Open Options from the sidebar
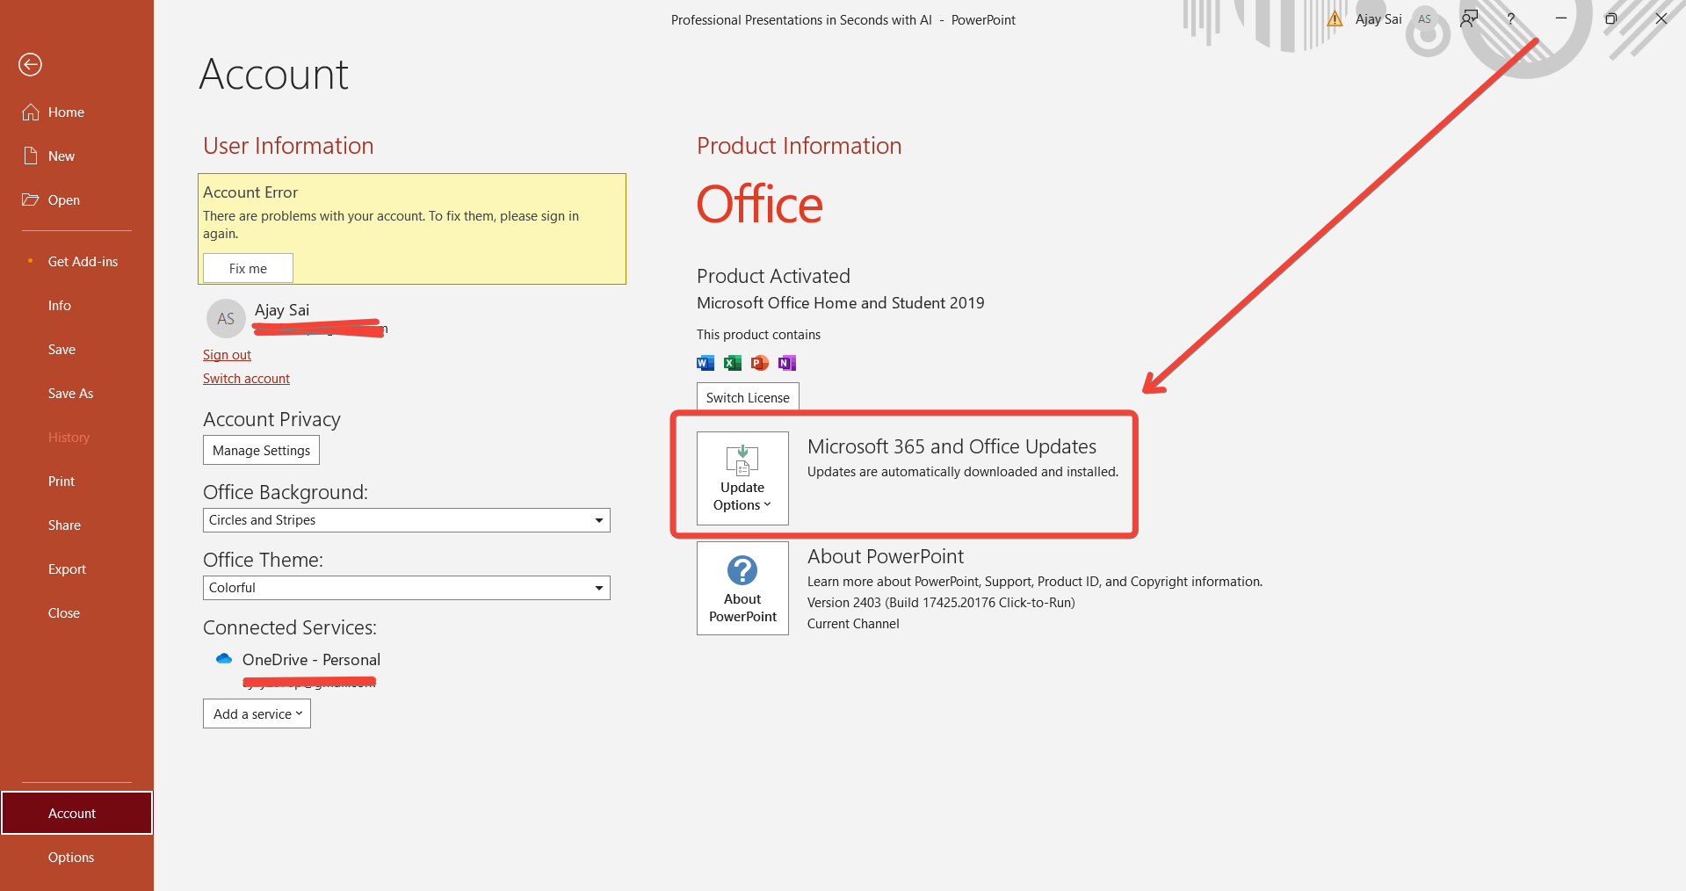This screenshot has height=891, width=1686. point(76,857)
